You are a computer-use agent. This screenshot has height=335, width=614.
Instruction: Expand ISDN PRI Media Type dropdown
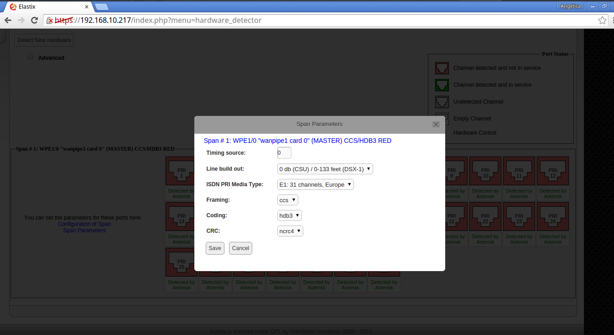tap(315, 185)
